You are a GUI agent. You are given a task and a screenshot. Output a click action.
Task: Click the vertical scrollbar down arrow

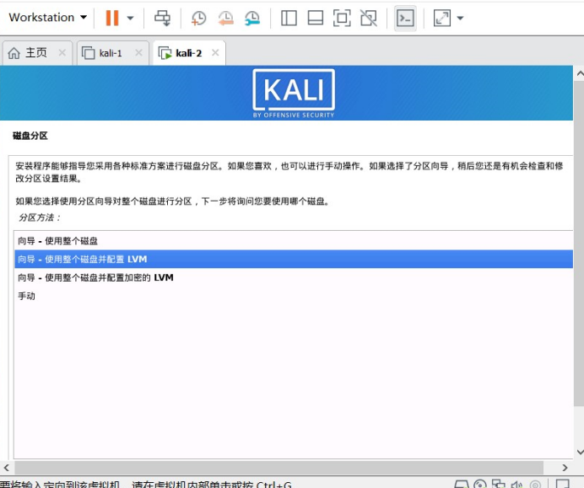click(579, 453)
